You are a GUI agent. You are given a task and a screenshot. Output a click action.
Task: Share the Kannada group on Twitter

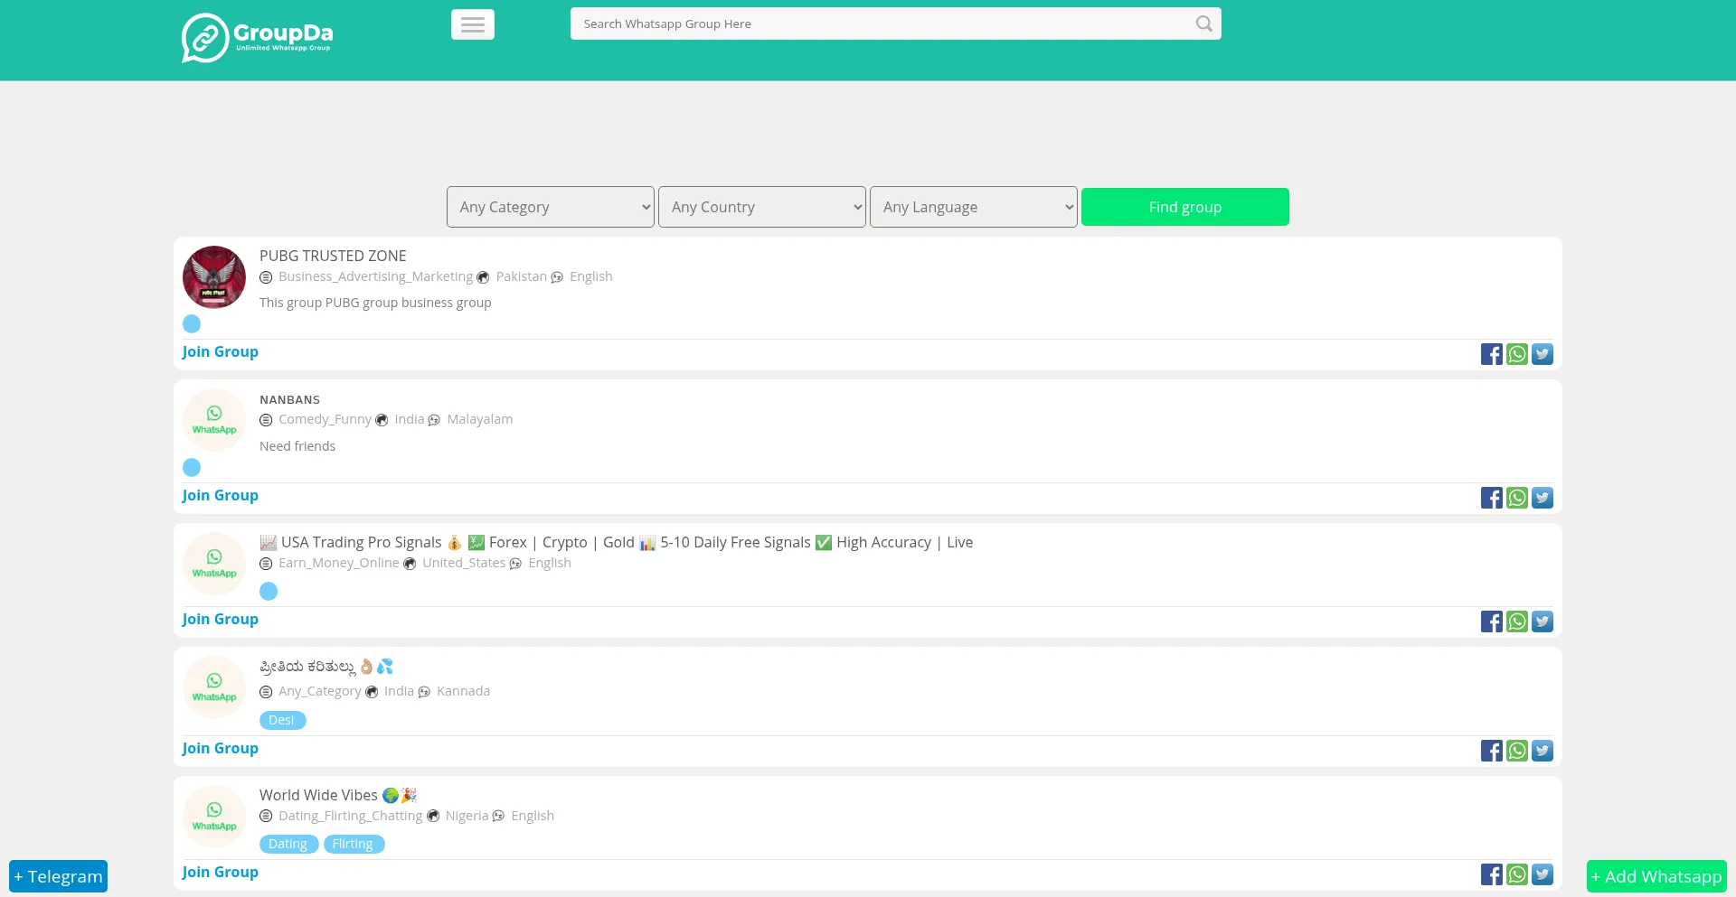pos(1543,751)
